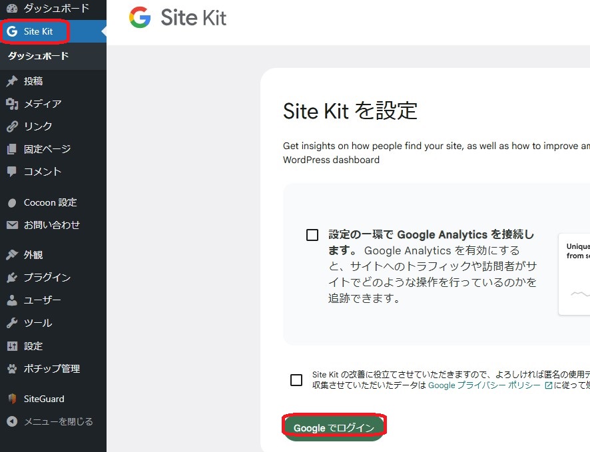This screenshot has height=452, width=590.
Task: Open the 固定ページ menu item
Action: tap(47, 149)
